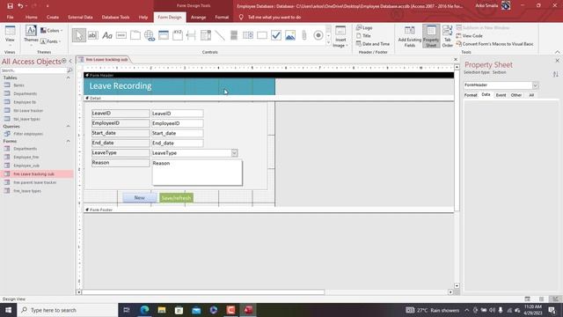Open the File menu
Image resolution: width=563 pixels, height=317 pixels.
10,17
